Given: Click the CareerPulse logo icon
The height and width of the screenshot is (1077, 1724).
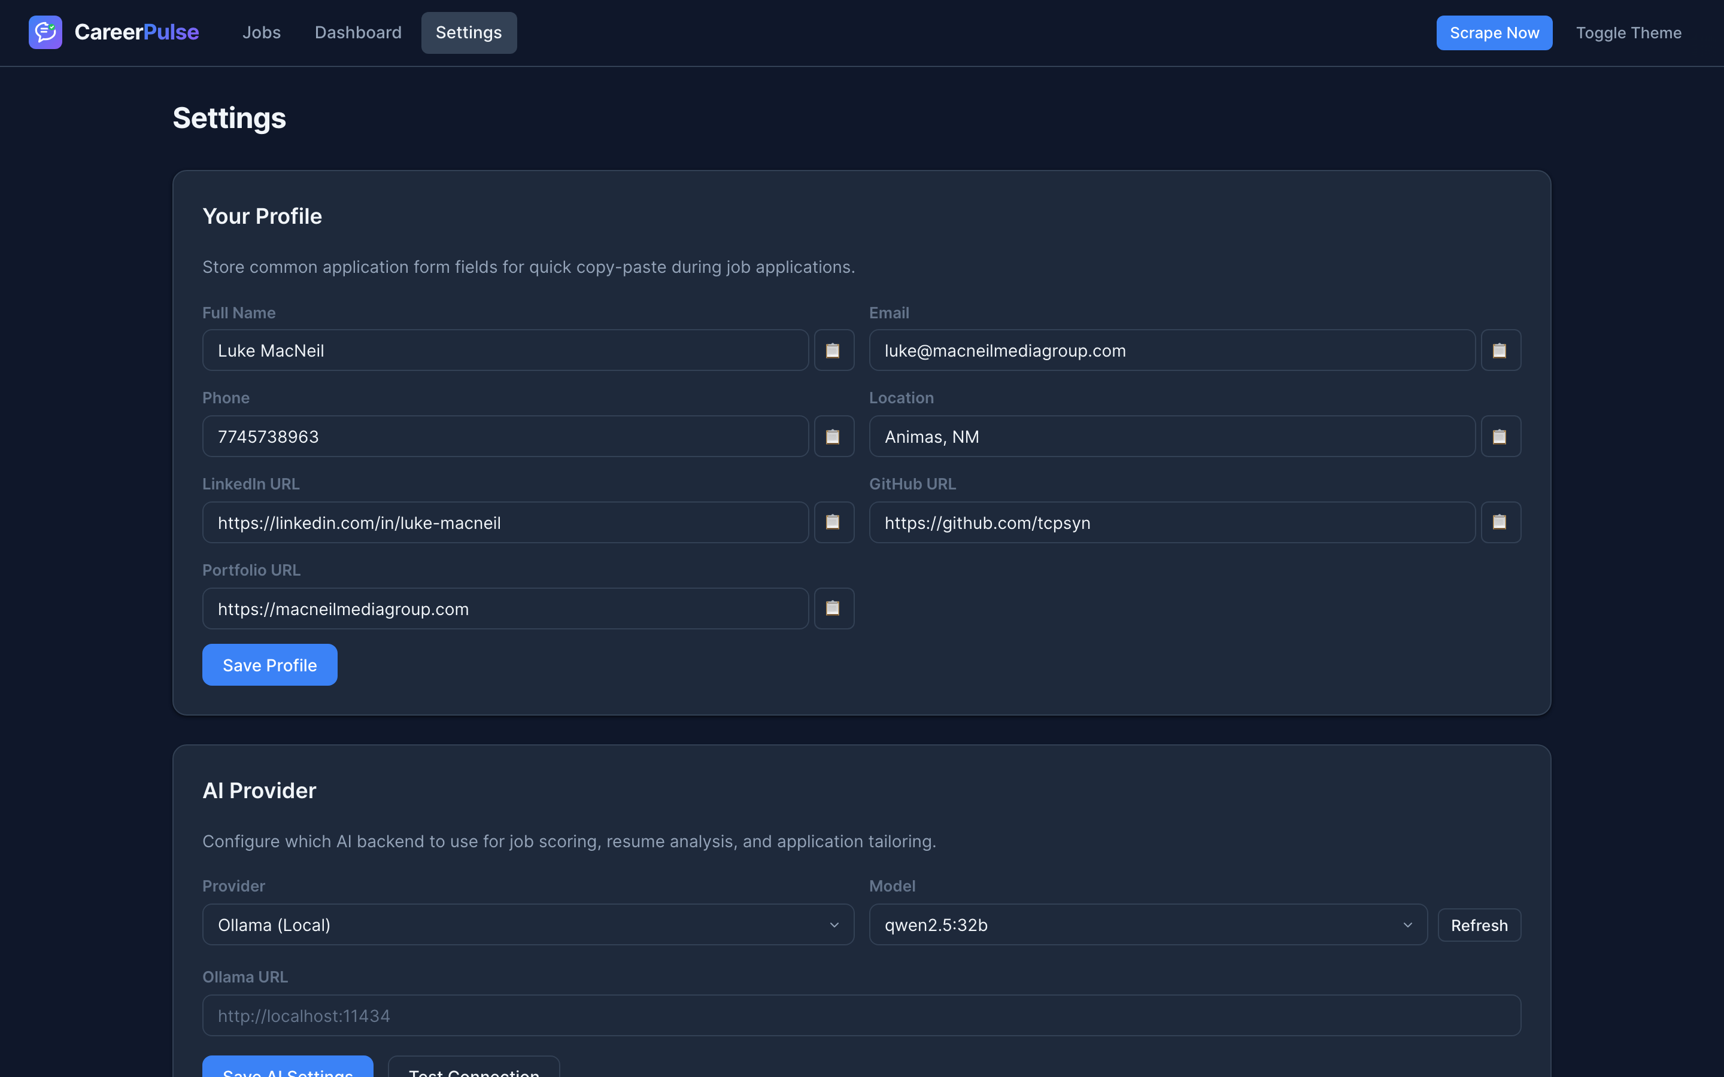Looking at the screenshot, I should (45, 32).
